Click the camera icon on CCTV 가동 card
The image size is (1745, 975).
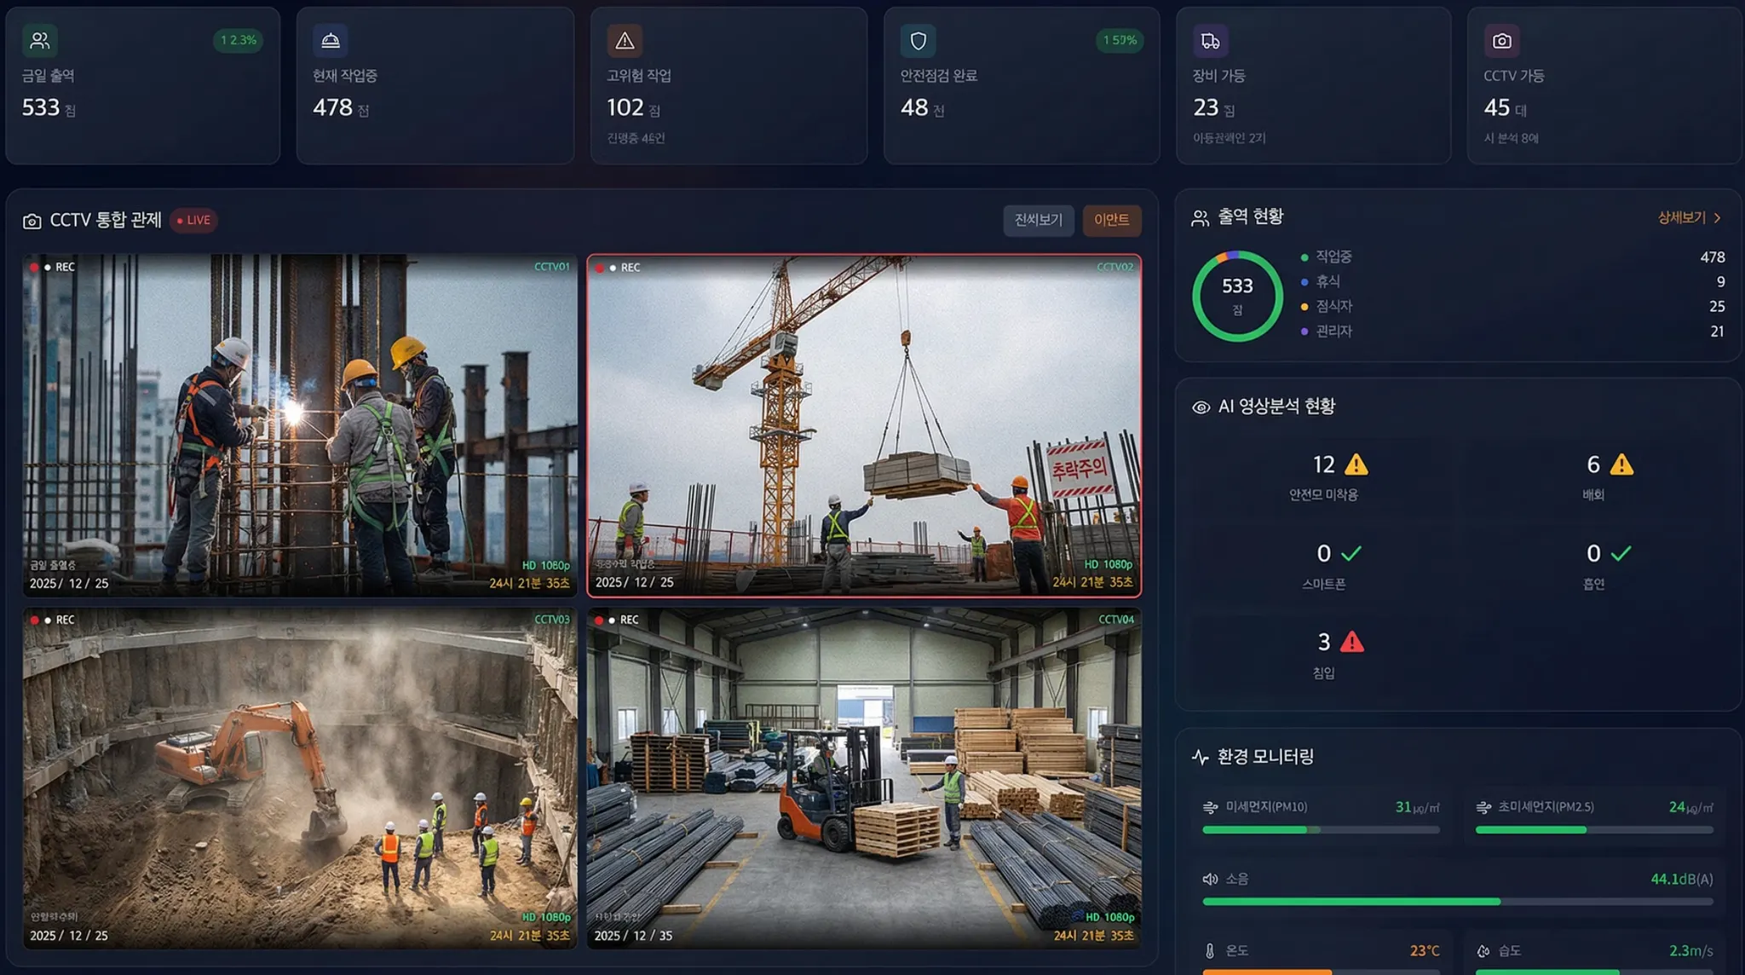pyautogui.click(x=1502, y=40)
